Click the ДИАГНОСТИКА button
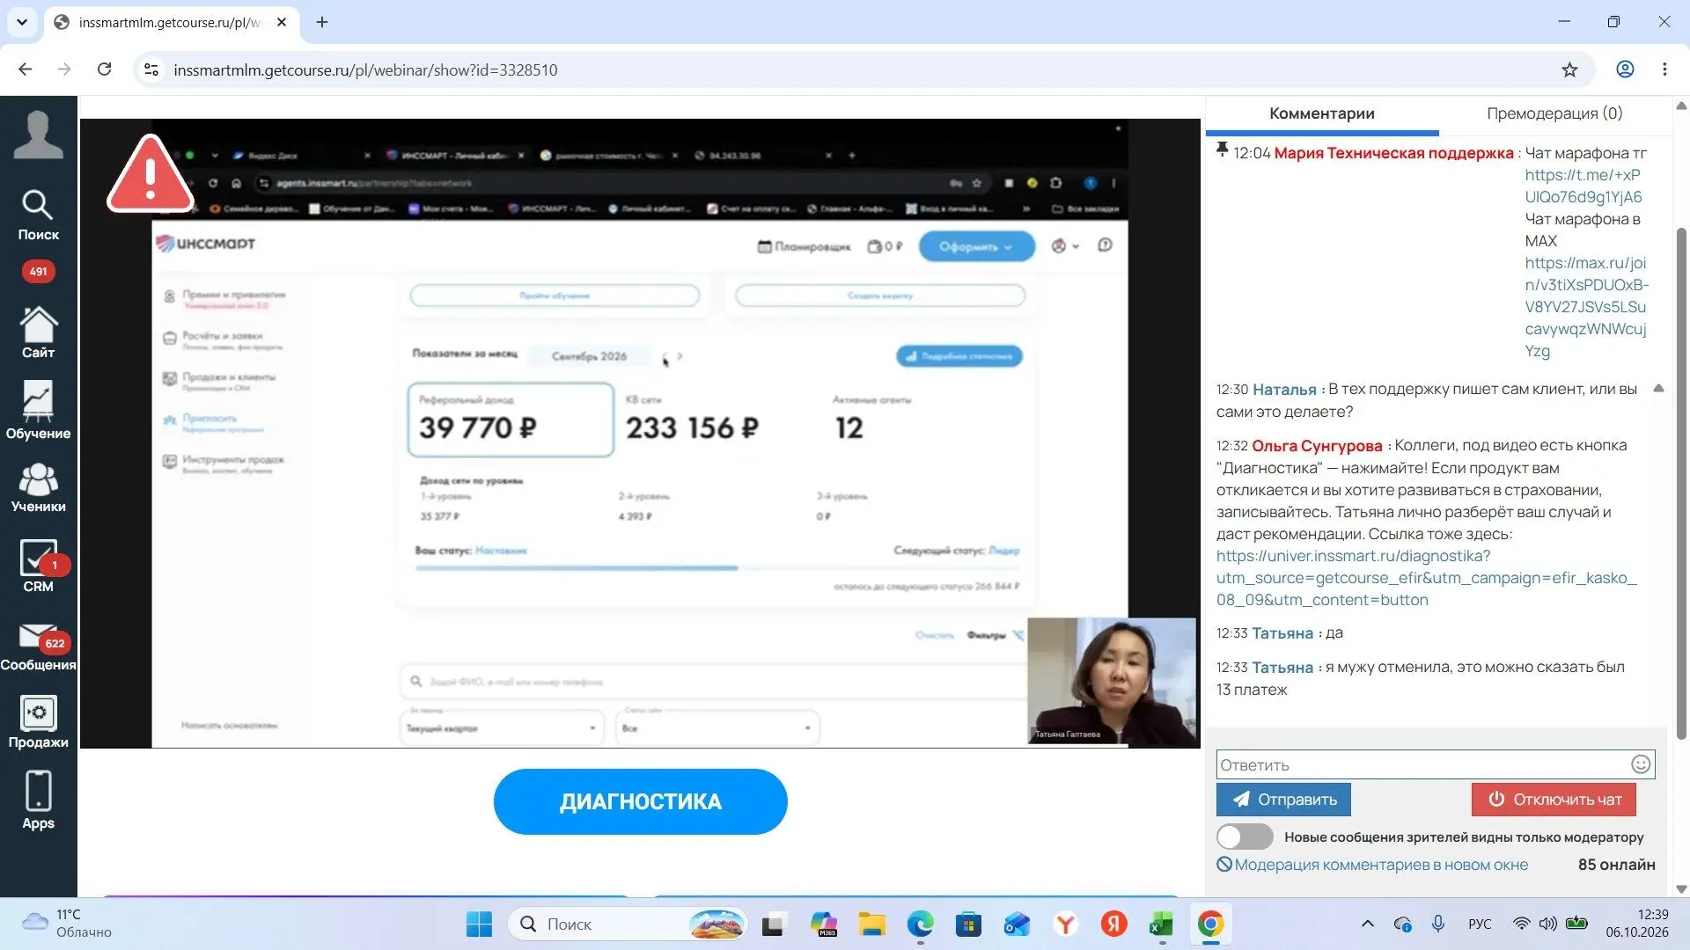1690x950 pixels. click(640, 801)
